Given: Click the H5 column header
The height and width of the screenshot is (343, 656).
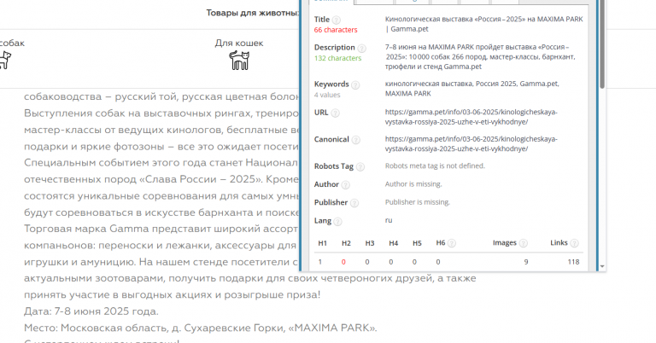Looking at the screenshot, I should coord(417,243).
